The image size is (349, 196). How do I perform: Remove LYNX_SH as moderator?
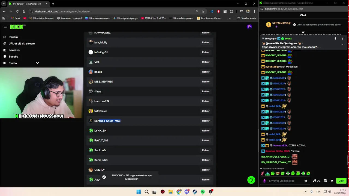click(206, 131)
